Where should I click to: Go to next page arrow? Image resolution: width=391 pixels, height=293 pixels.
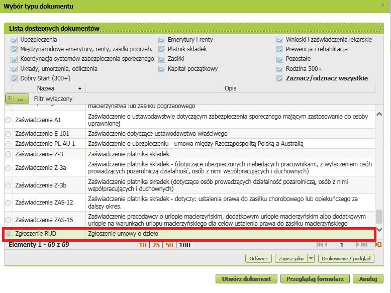click(358, 245)
